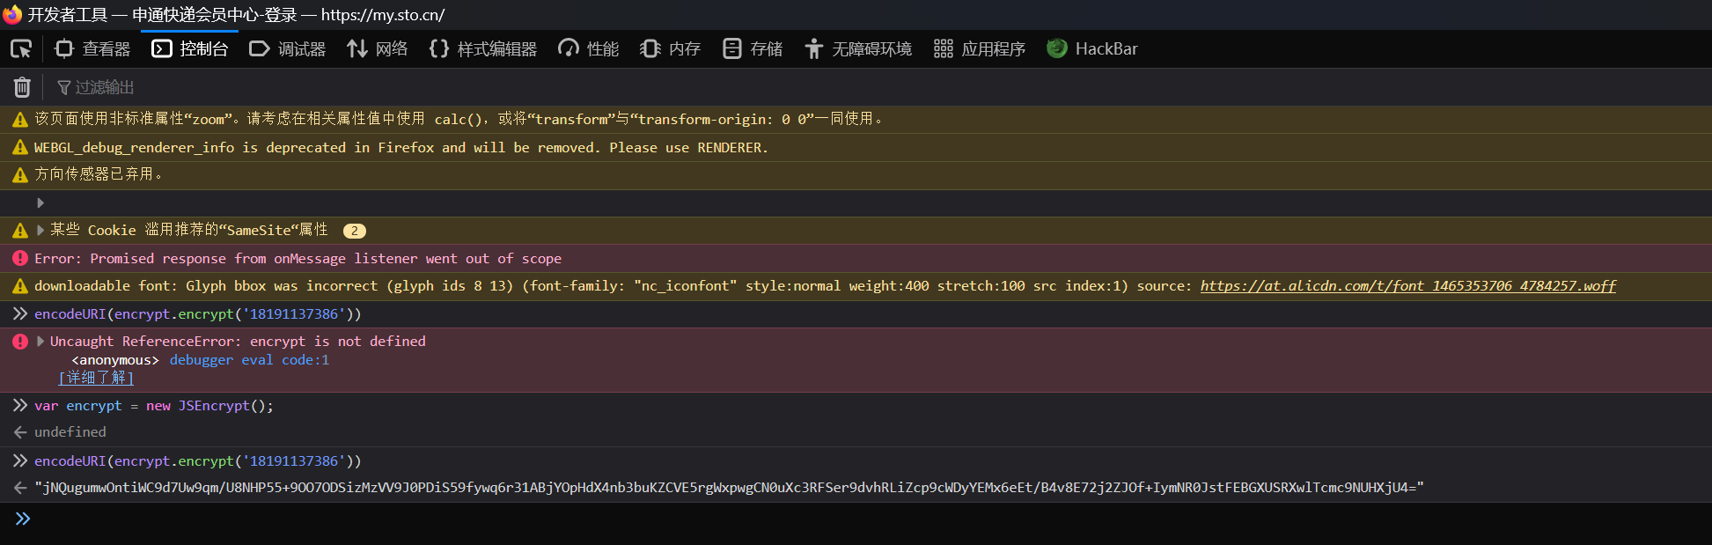Focus the console command input prompt
This screenshot has width=1712, height=545.
(x=856, y=519)
